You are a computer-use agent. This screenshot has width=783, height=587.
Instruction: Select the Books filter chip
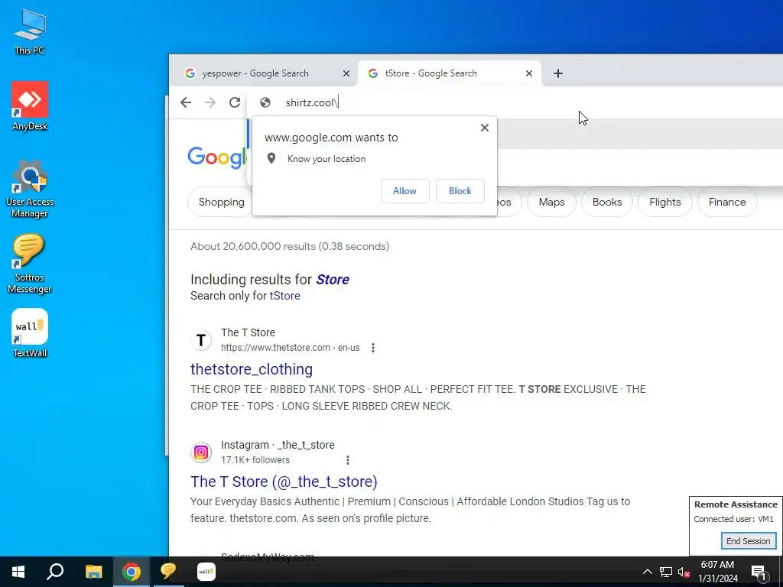click(606, 202)
